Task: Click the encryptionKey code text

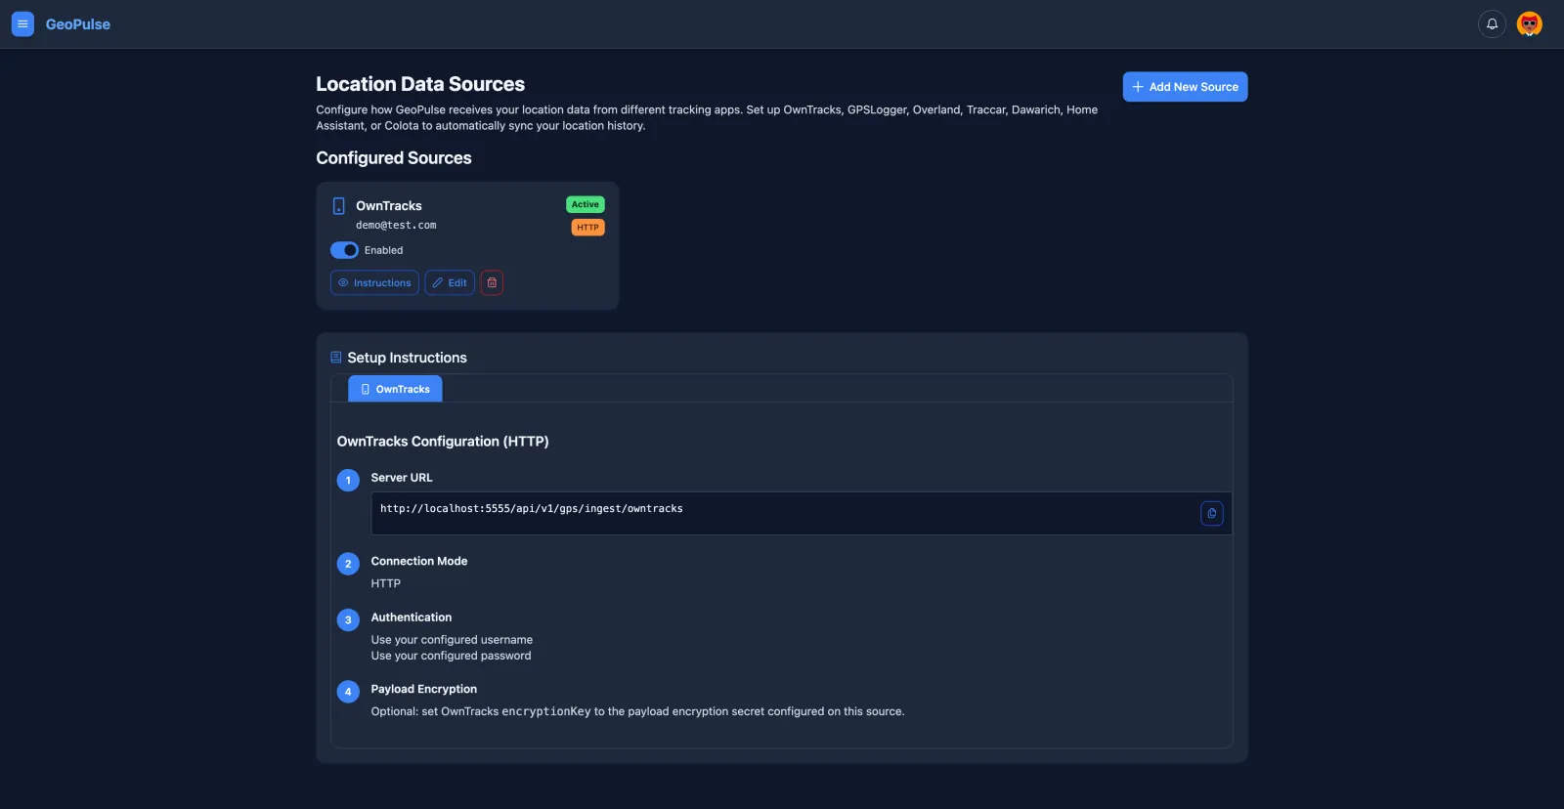Action: [546, 711]
